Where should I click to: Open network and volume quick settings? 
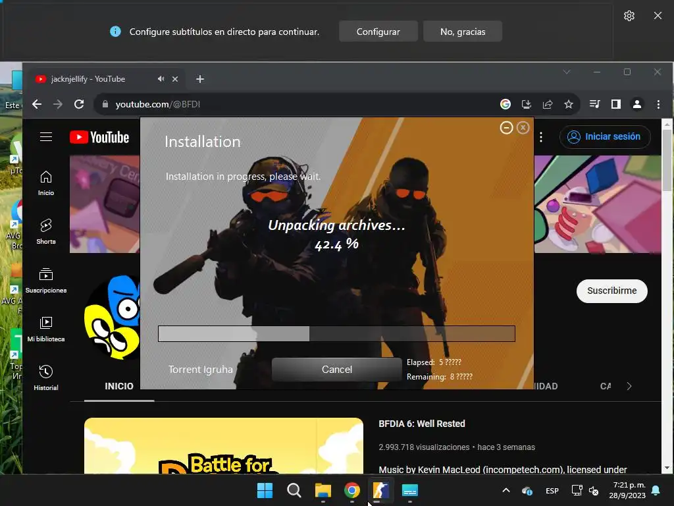pyautogui.click(x=585, y=490)
